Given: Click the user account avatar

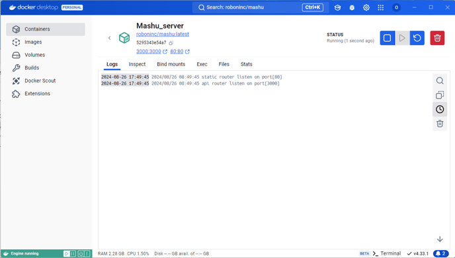Looking at the screenshot, I should [396, 7].
